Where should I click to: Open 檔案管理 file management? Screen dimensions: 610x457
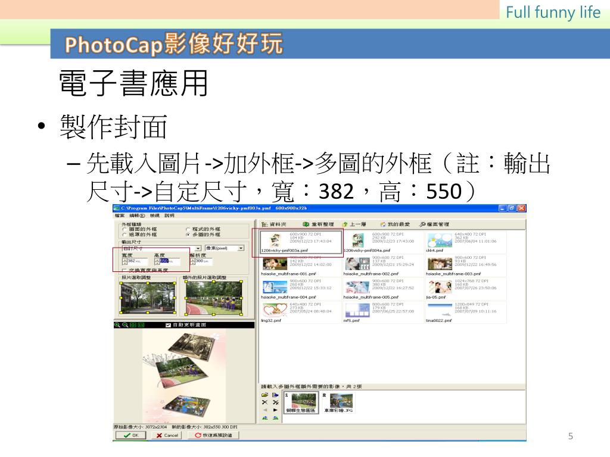[x=434, y=224]
